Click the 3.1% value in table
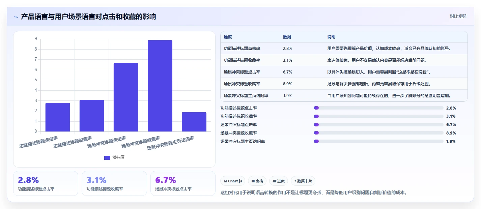 point(287,60)
